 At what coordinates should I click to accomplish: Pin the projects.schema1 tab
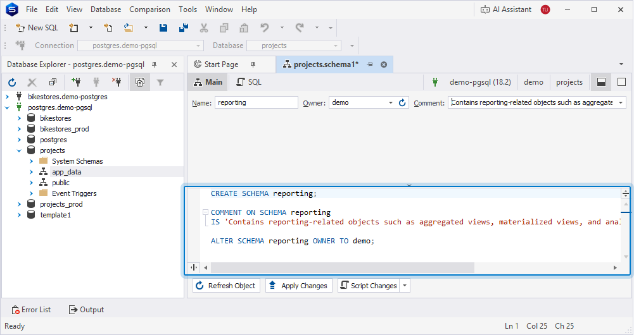point(369,64)
